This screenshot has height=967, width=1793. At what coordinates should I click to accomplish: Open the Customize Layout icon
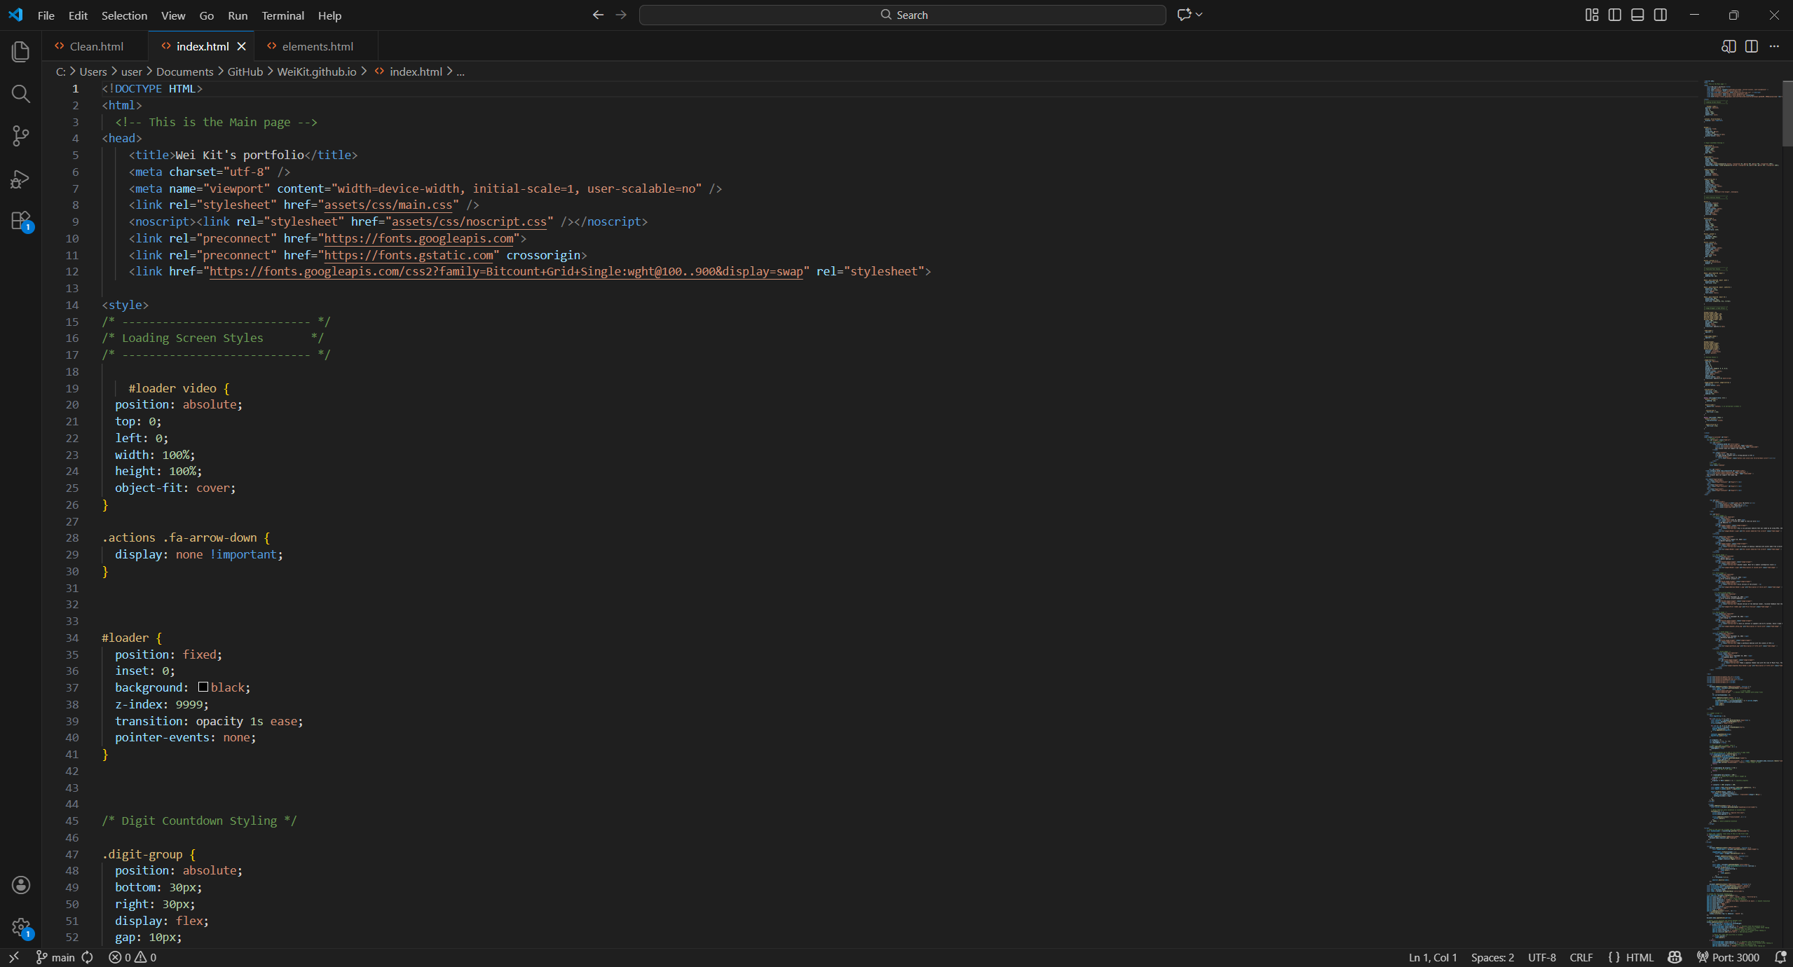1592,15
